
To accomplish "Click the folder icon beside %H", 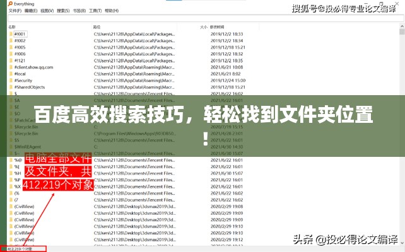I will tap(11, 173).
